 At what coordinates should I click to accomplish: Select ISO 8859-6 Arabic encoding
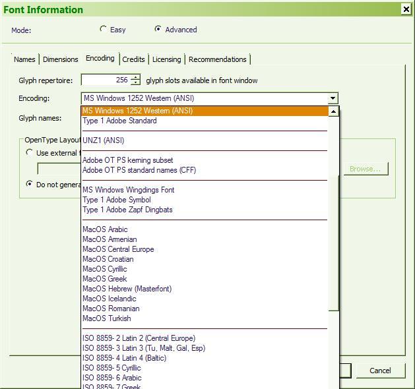tap(205, 378)
